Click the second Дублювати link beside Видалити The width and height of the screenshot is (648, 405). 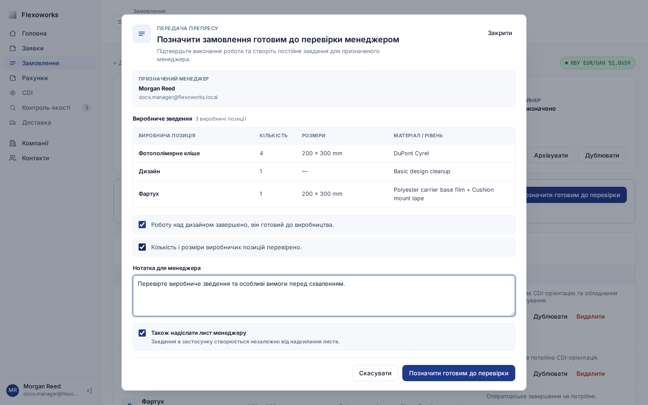(550, 373)
